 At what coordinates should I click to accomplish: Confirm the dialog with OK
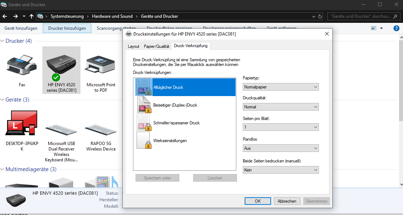pyautogui.click(x=258, y=201)
